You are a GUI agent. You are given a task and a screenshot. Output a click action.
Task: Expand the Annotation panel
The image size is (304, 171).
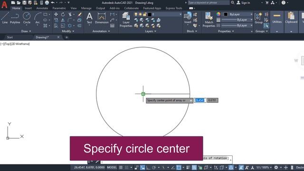point(101,31)
